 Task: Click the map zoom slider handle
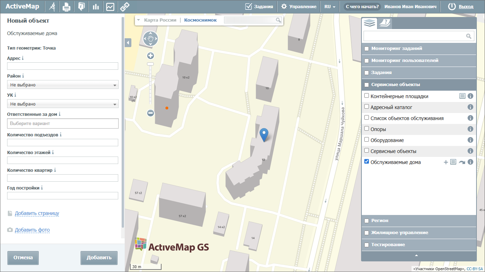pyautogui.click(x=150, y=64)
